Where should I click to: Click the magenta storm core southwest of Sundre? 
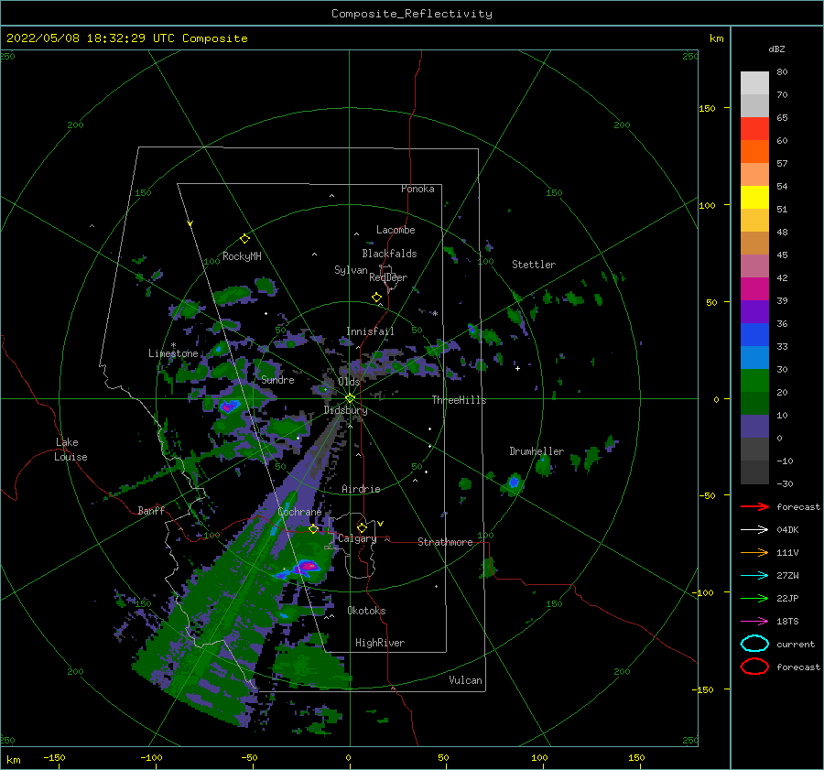pos(230,406)
